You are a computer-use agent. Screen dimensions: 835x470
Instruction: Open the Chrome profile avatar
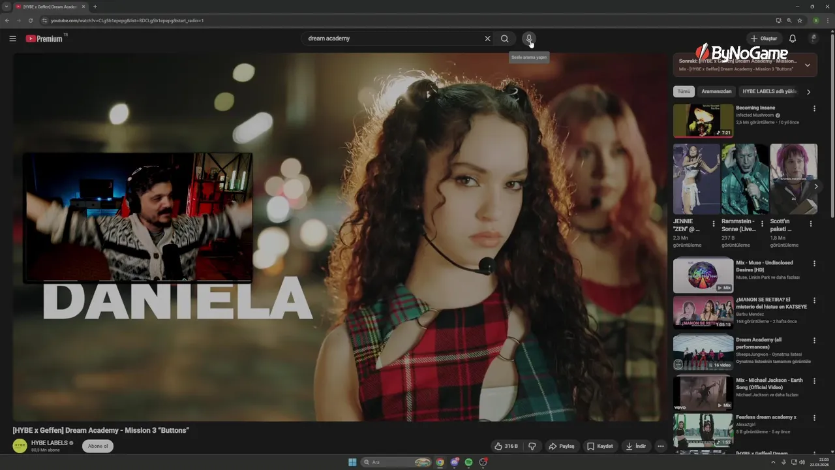point(815,20)
